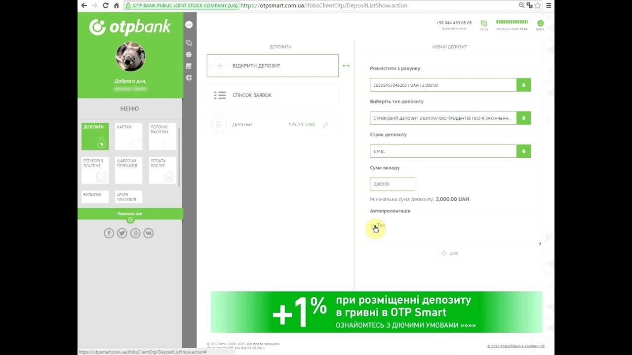Bookmark the page with the star icon

coord(538,5)
